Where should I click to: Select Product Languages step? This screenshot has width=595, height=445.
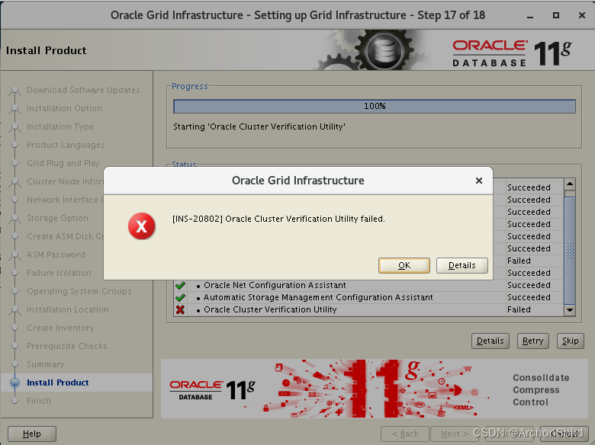tap(66, 145)
